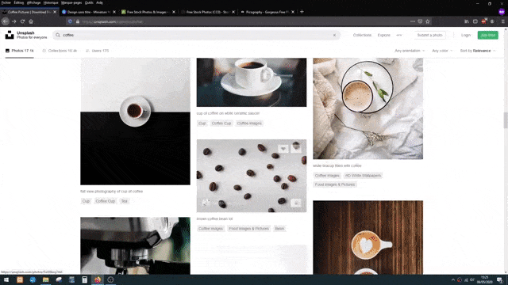Image resolution: width=508 pixels, height=285 pixels.
Task: Click the search magnifier icon in search bar
Action: [x=58, y=35]
